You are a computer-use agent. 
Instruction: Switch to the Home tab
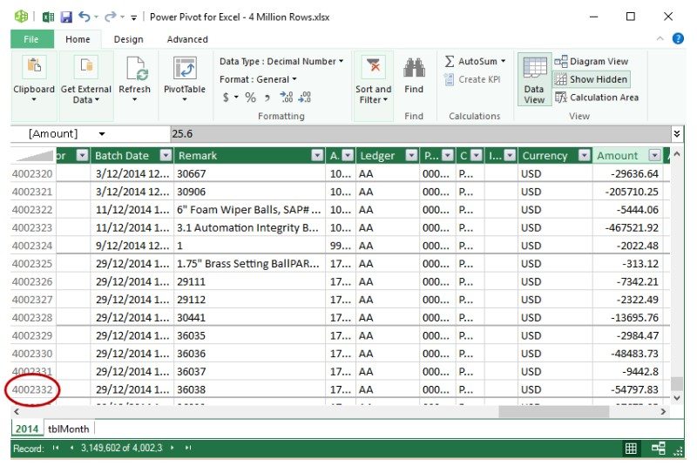point(78,39)
